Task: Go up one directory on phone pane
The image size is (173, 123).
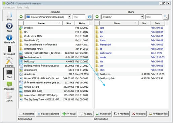Action: (x=97, y=17)
